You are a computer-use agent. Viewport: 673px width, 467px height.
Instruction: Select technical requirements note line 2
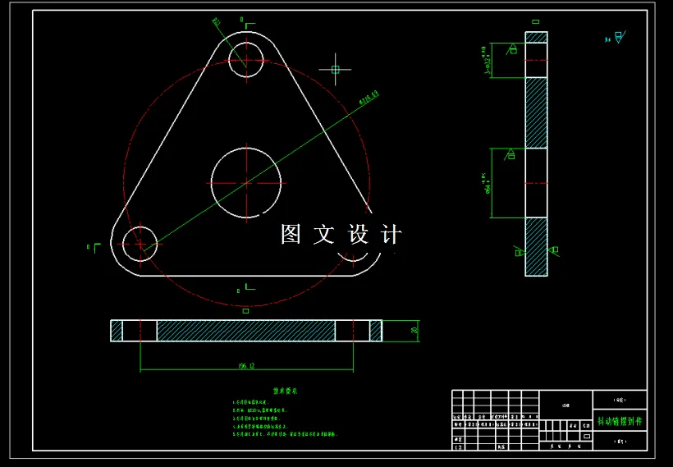[x=259, y=410]
